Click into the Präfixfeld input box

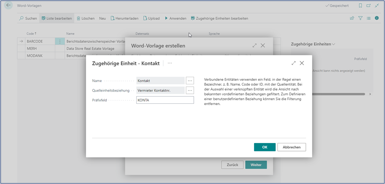(165, 100)
